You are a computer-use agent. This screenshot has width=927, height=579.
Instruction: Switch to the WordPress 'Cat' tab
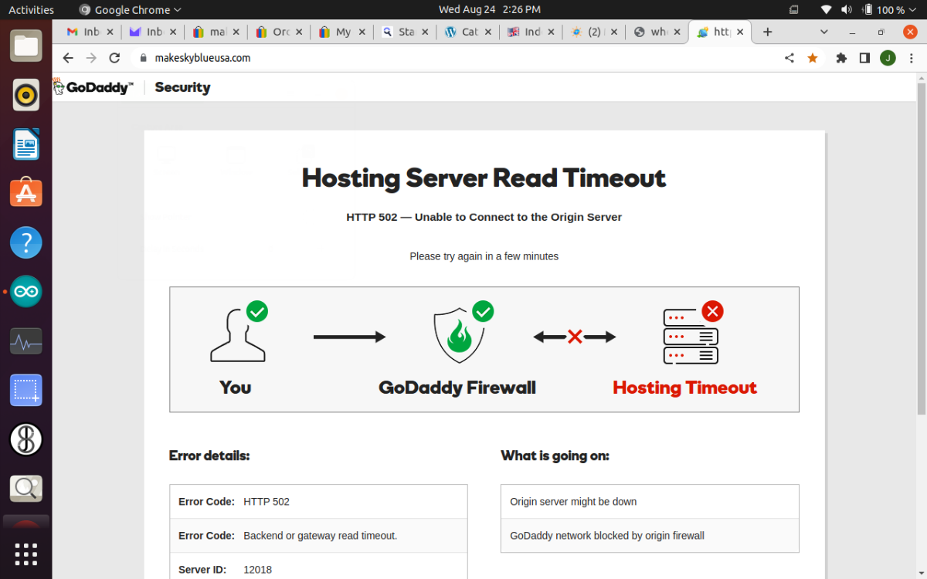(462, 32)
